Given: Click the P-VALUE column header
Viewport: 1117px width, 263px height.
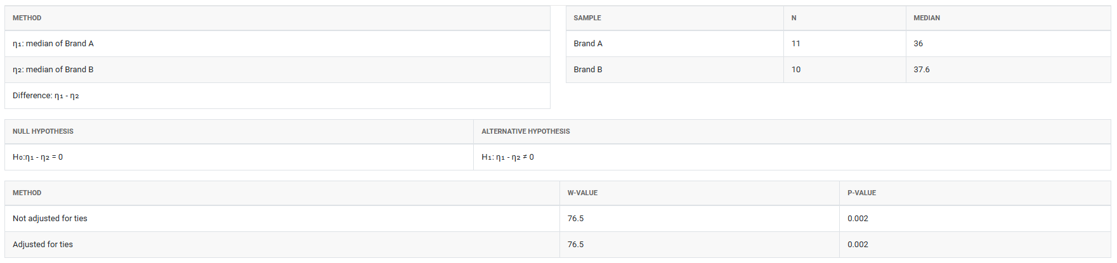Looking at the screenshot, I should coord(862,193).
